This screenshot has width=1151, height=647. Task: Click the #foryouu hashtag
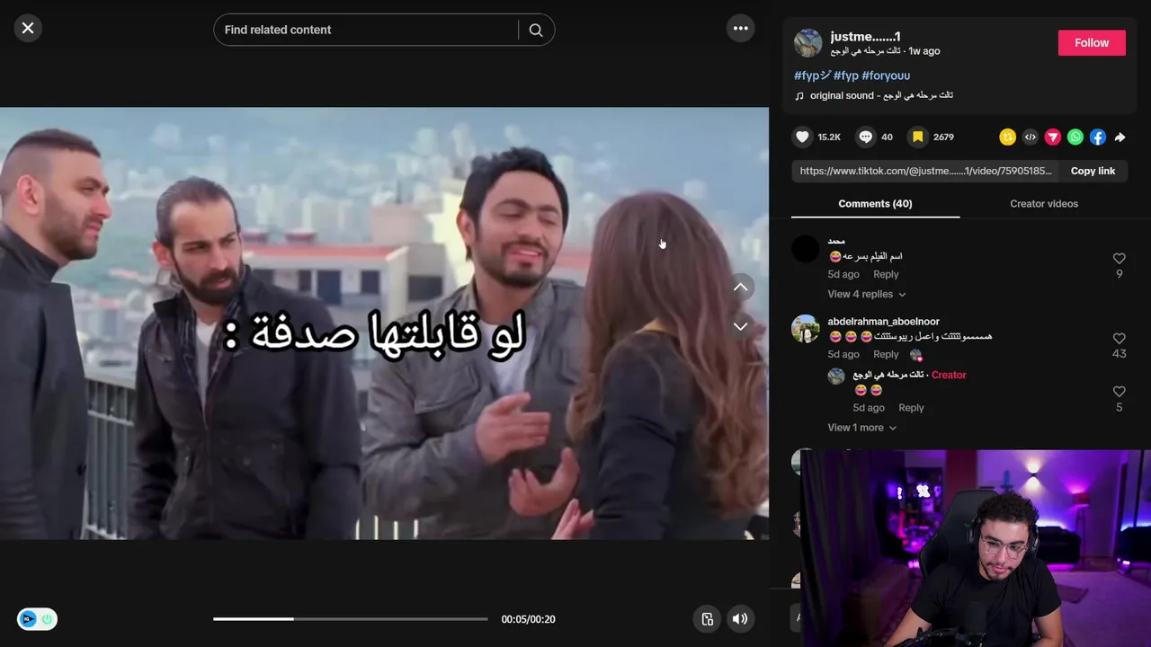point(886,75)
